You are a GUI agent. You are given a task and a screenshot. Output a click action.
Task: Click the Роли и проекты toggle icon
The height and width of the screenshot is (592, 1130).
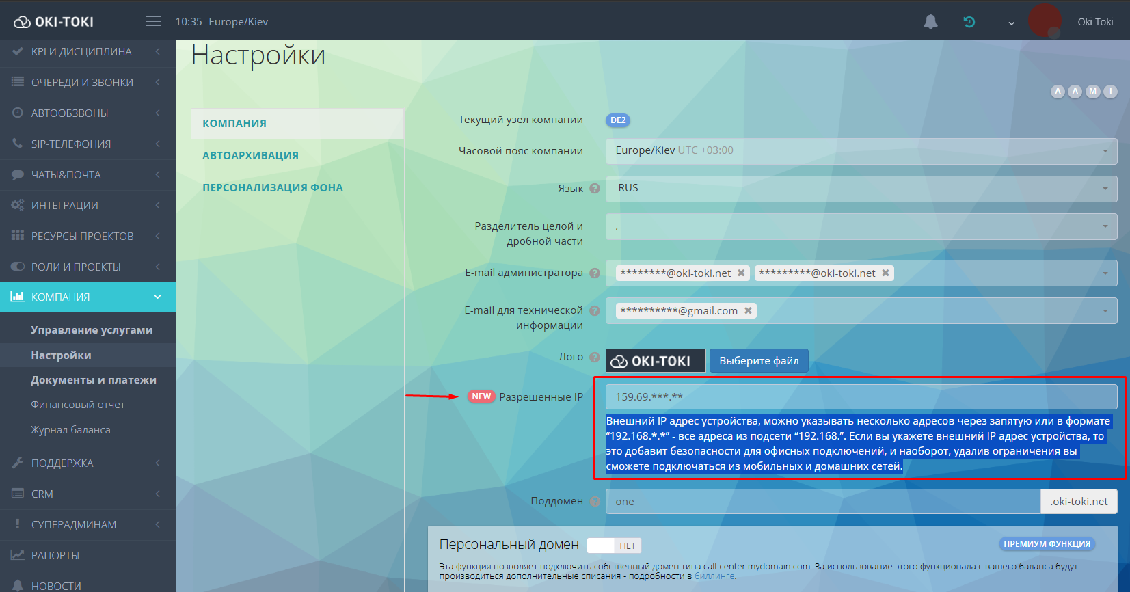click(x=18, y=267)
